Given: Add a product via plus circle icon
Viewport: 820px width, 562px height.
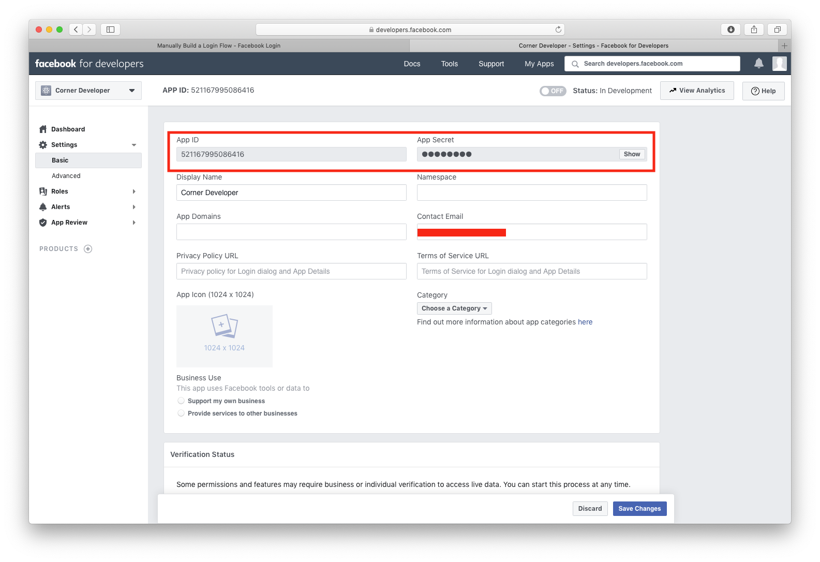Looking at the screenshot, I should [88, 249].
